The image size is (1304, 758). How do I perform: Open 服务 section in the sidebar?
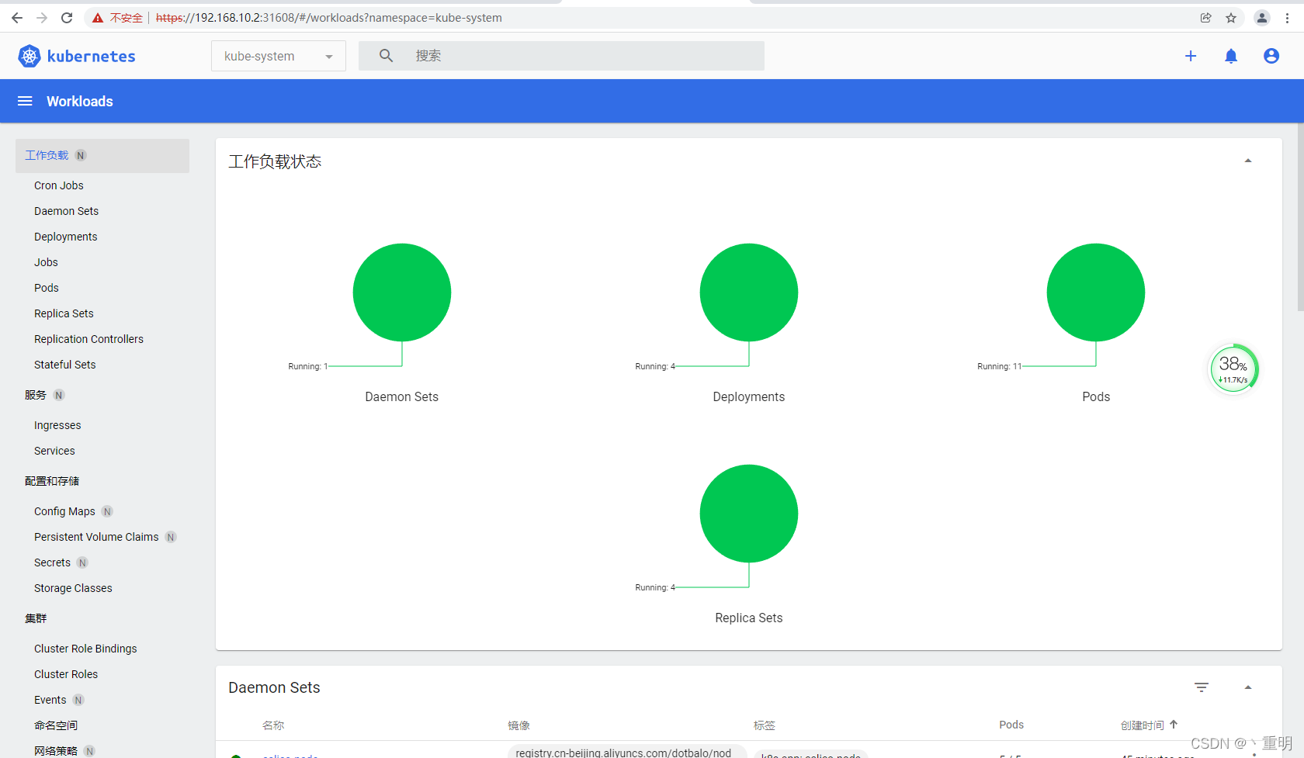(x=36, y=395)
